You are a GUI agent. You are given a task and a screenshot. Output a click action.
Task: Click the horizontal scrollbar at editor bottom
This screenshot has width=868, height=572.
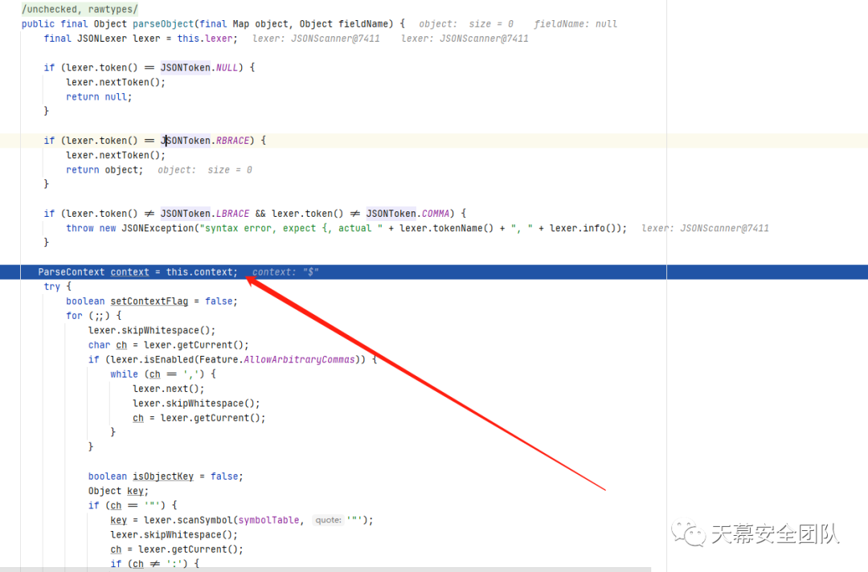pos(325,570)
